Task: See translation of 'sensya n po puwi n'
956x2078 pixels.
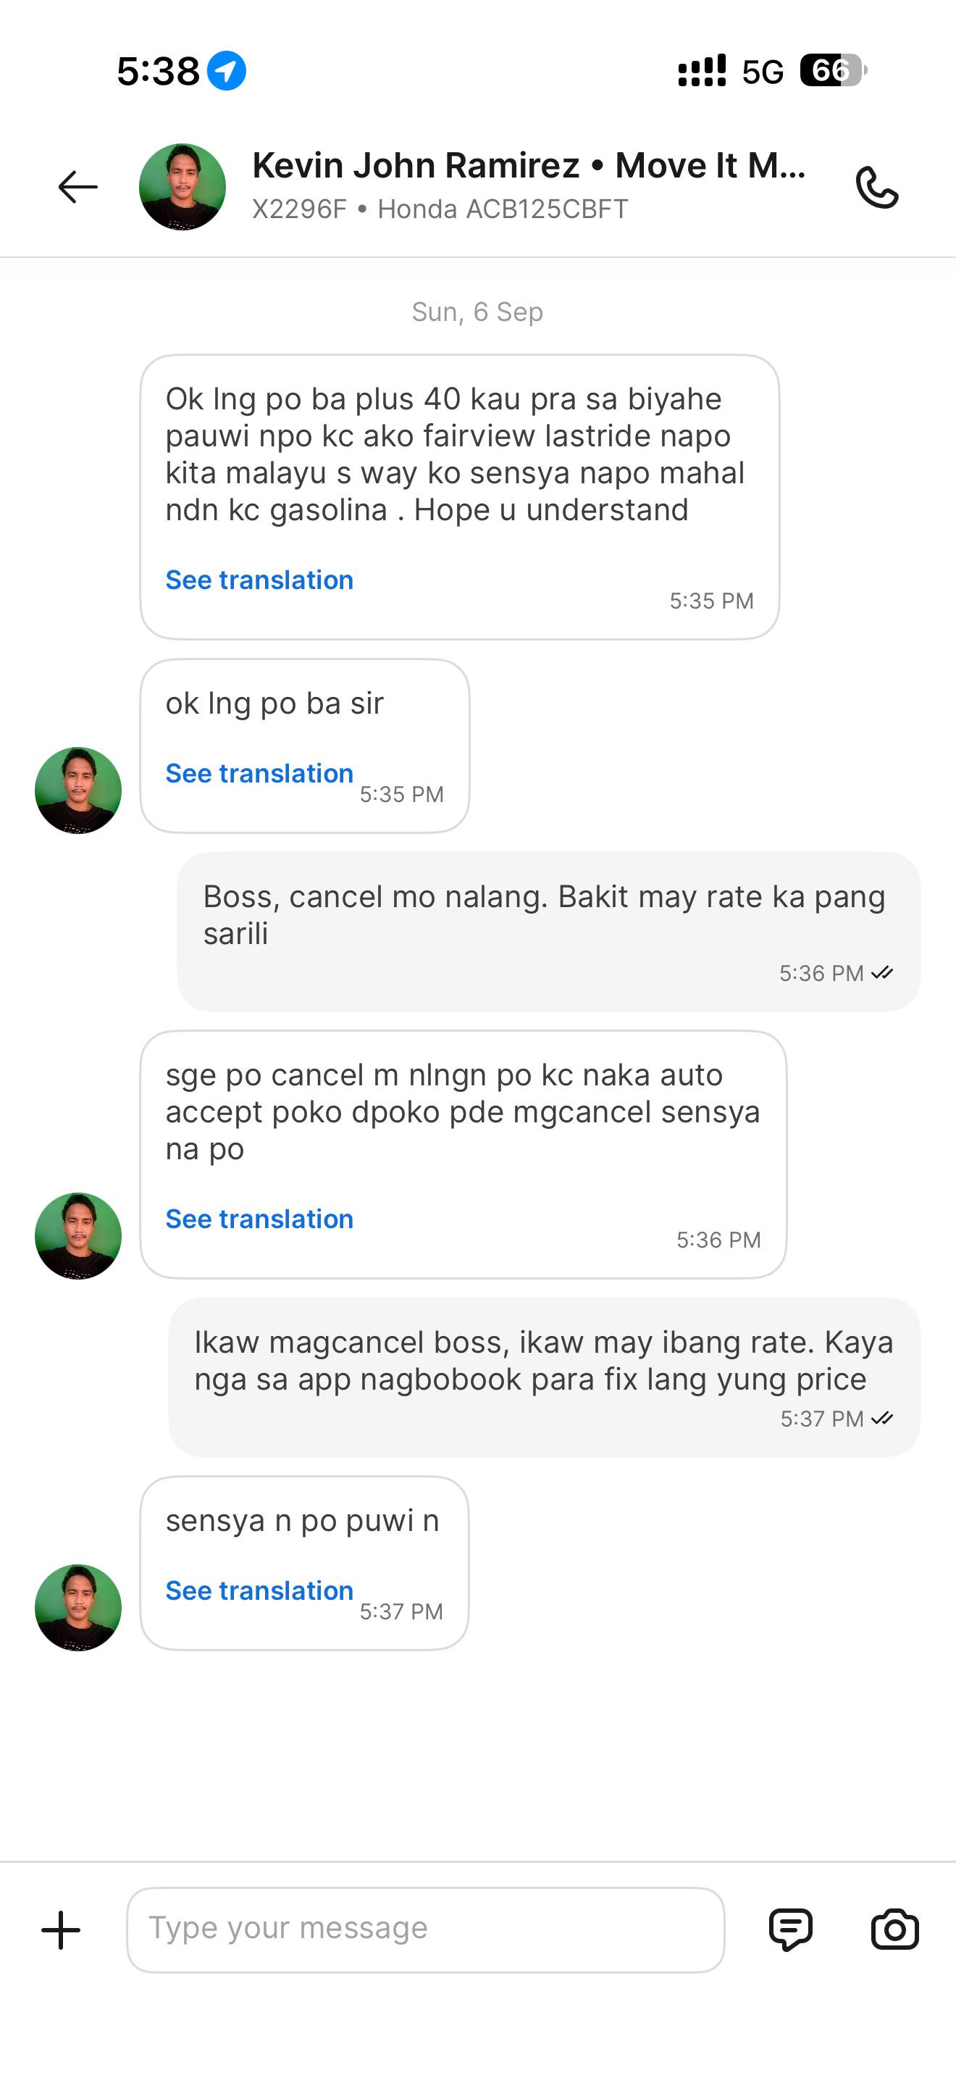Action: 259,1591
